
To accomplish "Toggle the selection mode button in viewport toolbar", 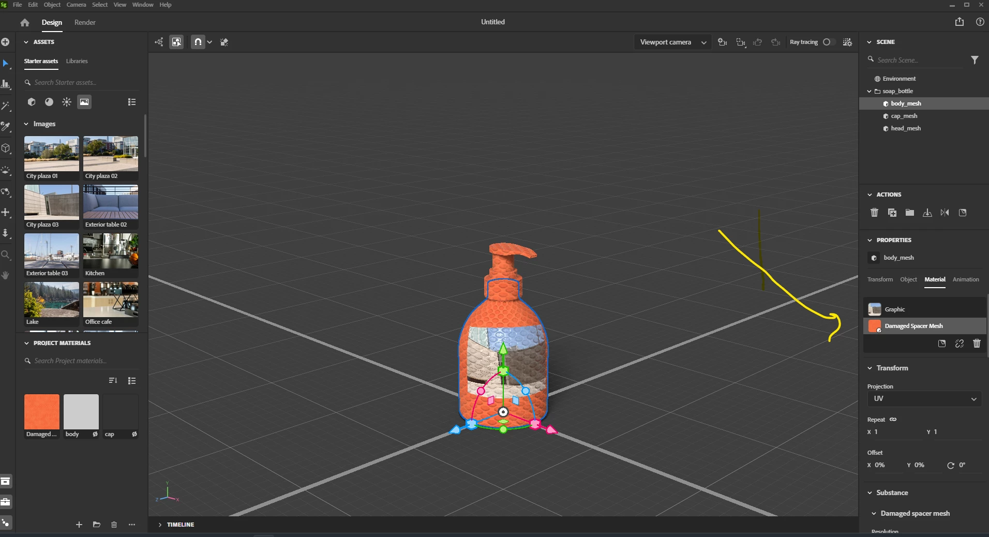I will 176,42.
